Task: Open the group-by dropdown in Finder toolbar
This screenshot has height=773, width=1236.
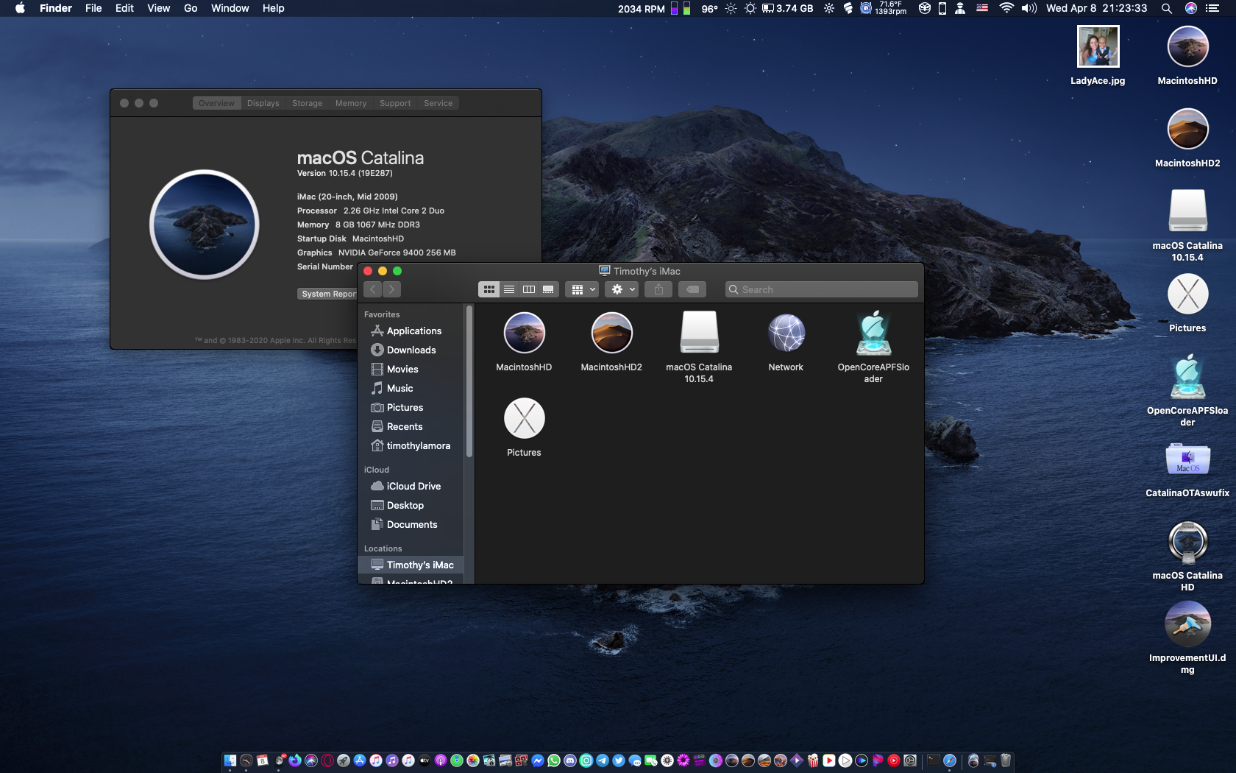Action: [x=582, y=289]
